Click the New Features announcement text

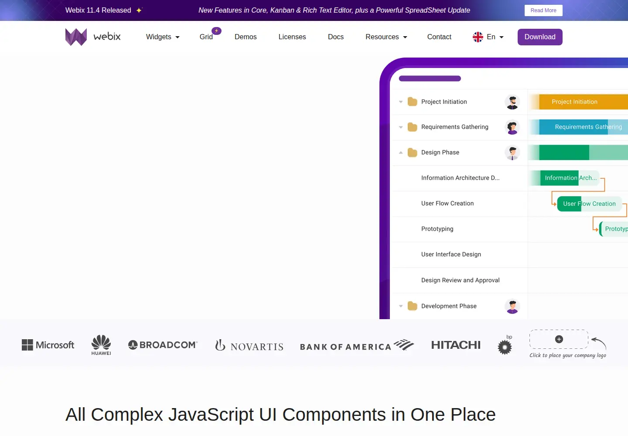(x=334, y=10)
